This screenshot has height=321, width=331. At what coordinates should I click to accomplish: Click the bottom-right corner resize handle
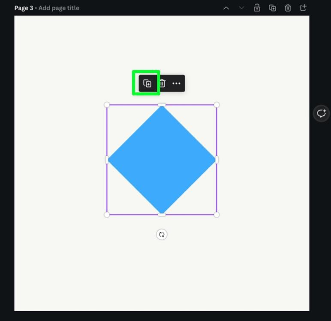[217, 215]
